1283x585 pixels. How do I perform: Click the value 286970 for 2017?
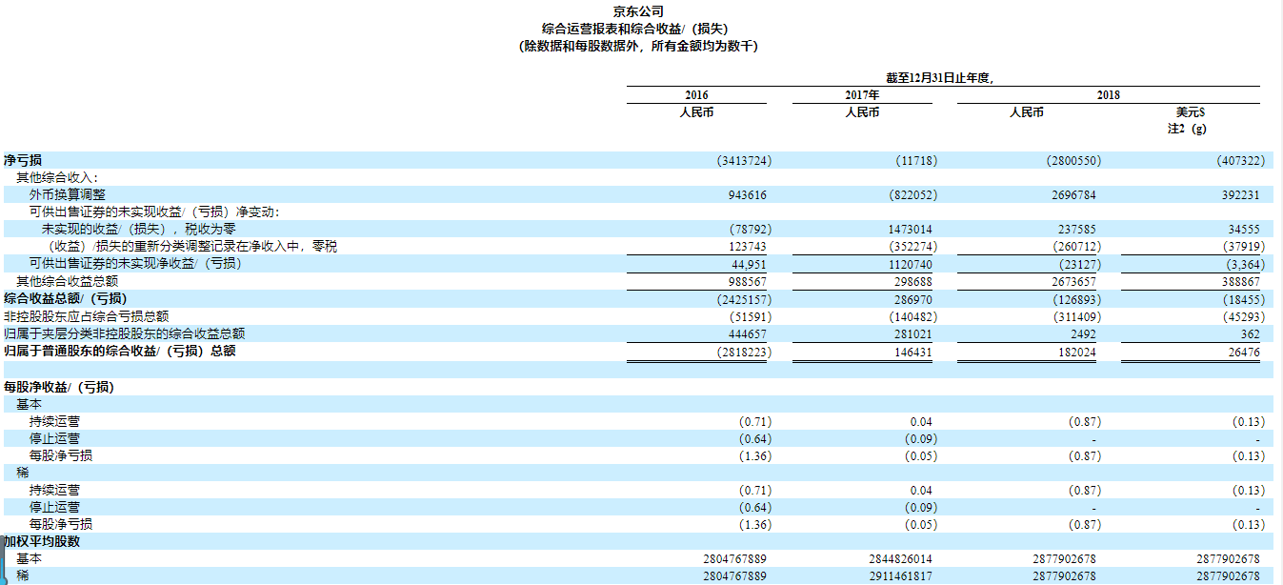[x=912, y=298]
